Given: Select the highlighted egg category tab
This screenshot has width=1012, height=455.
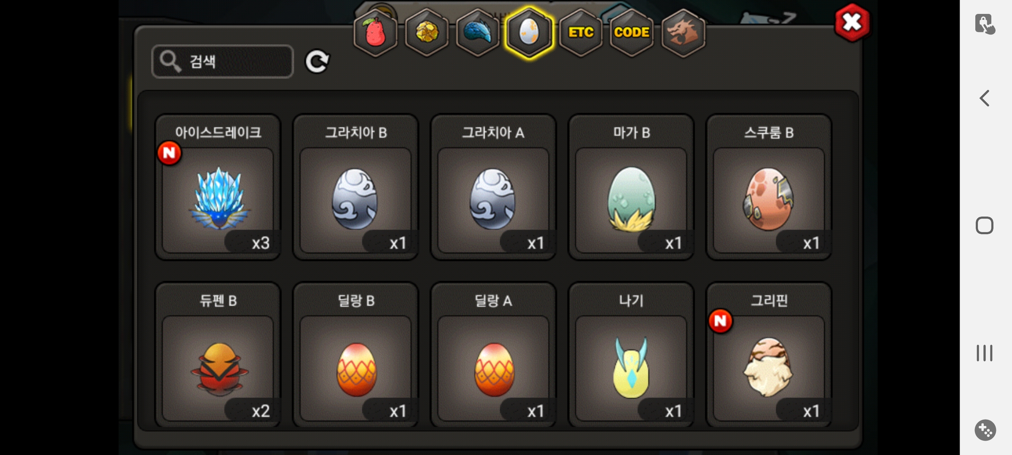Looking at the screenshot, I should point(529,32).
